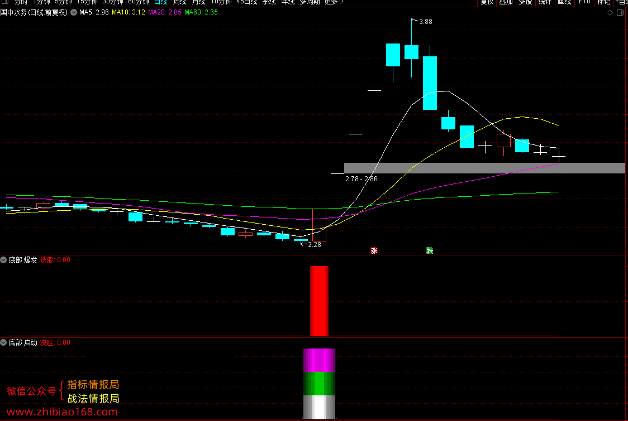
Task: Select the 周线 weekly chart tab
Action: [x=179, y=2]
